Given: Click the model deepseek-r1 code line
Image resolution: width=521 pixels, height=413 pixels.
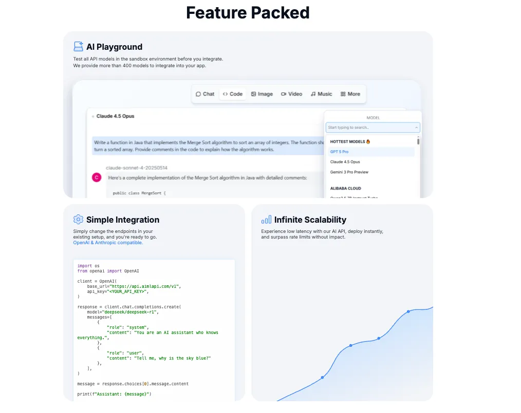Looking at the screenshot, I should (123, 312).
